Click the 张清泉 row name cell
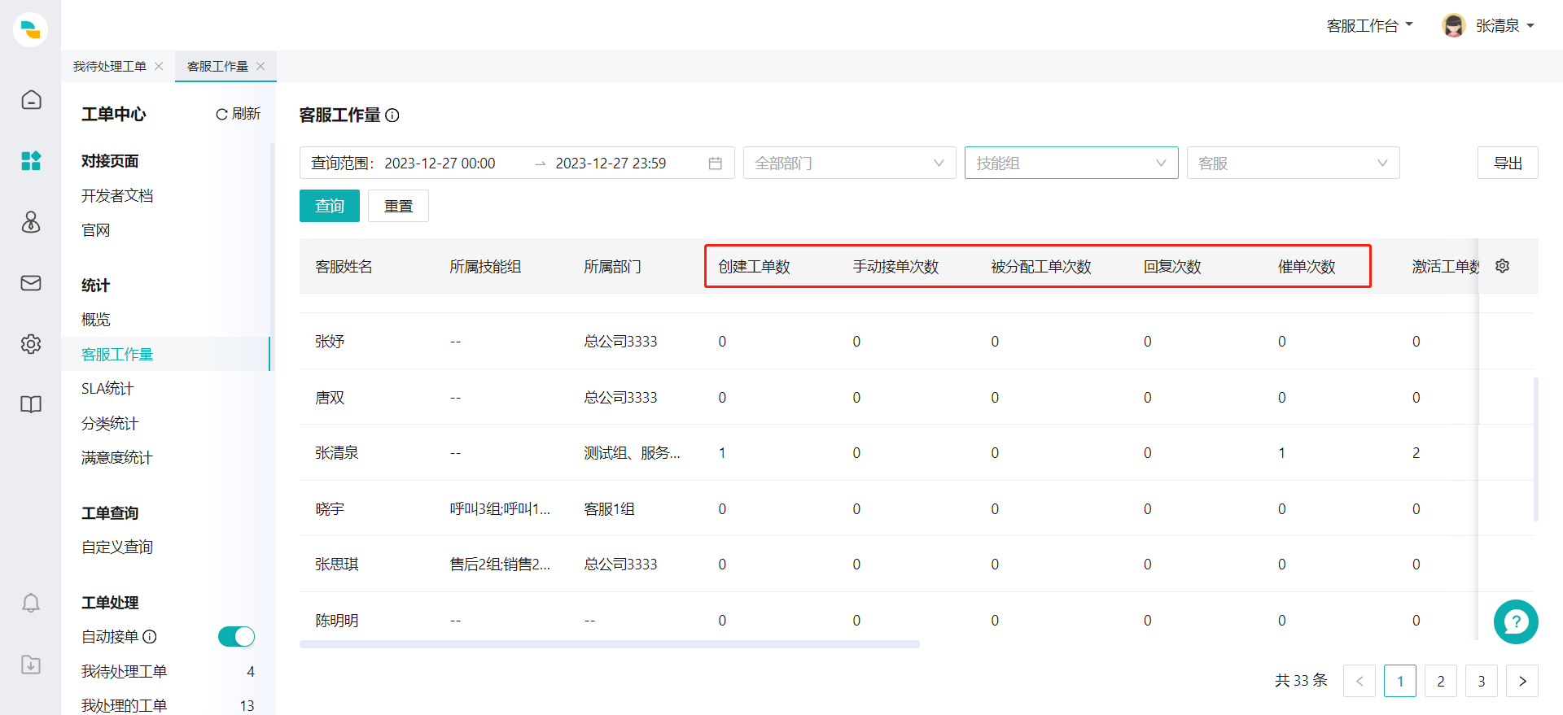The image size is (1563, 715). click(x=337, y=453)
